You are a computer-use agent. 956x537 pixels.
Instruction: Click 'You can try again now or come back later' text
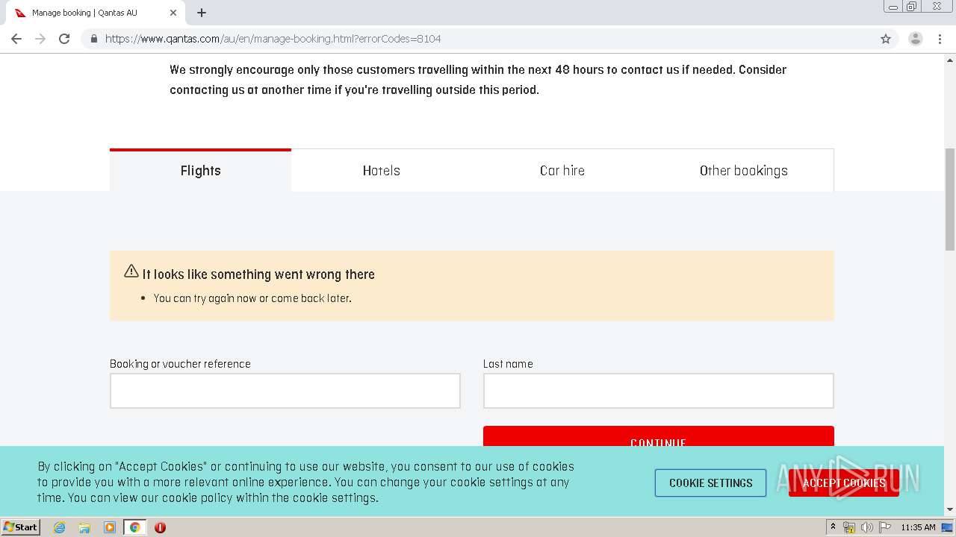252,298
